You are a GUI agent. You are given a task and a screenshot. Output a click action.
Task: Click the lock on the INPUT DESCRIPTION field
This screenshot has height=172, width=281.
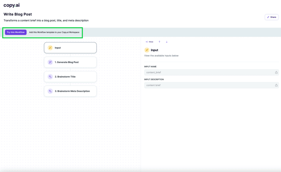pyautogui.click(x=276, y=85)
